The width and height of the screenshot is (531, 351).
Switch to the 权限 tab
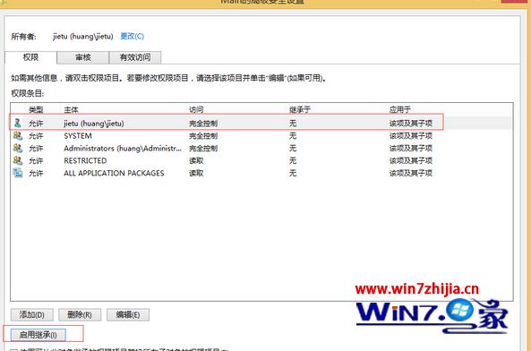pyautogui.click(x=30, y=57)
